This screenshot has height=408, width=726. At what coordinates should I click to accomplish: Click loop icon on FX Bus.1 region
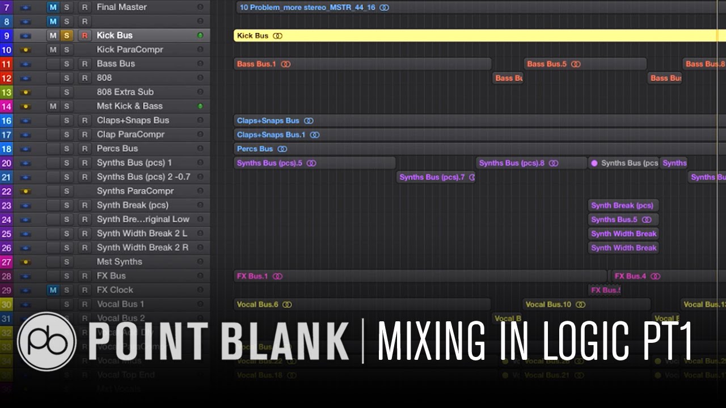[277, 277]
